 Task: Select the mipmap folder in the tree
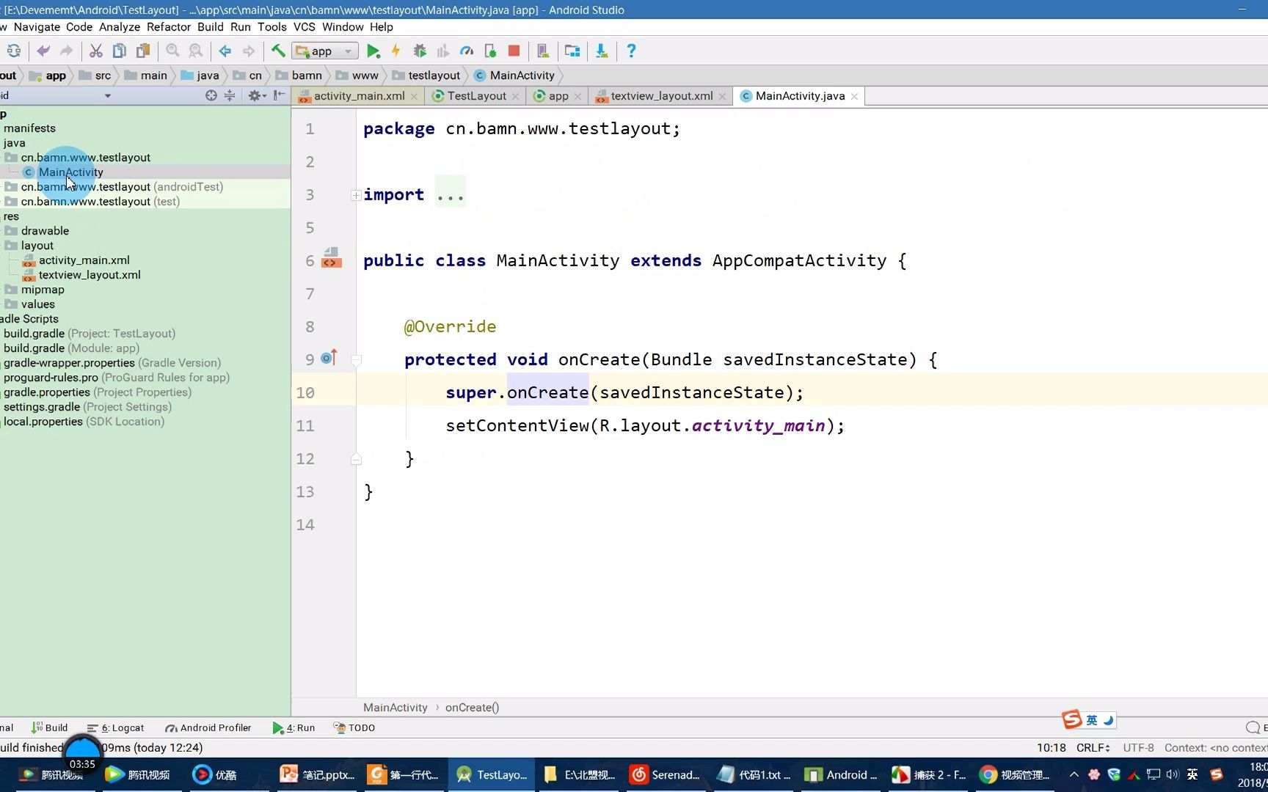coord(43,290)
